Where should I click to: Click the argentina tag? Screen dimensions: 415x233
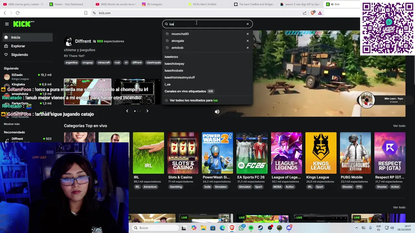pos(71,62)
